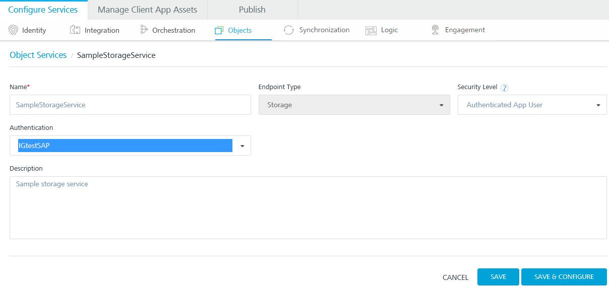Screen dimensions: 609x288
Task: Click the Logic layout icon
Action: pyautogui.click(x=371, y=30)
